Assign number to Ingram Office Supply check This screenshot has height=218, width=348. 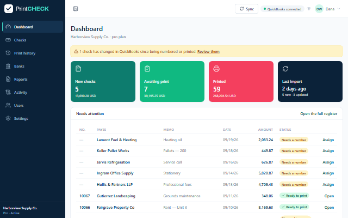click(328, 173)
